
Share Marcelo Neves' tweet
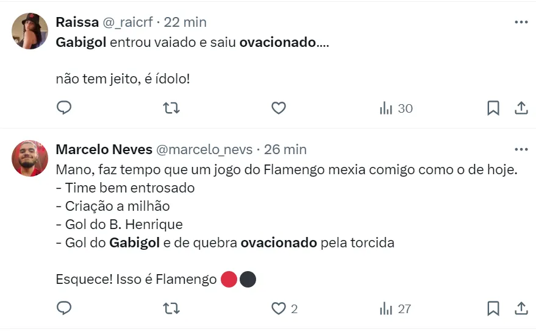tap(521, 309)
